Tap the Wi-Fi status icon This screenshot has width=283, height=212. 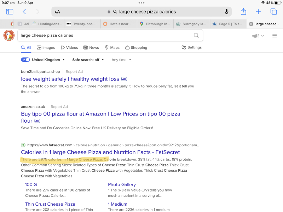tap(263, 3)
